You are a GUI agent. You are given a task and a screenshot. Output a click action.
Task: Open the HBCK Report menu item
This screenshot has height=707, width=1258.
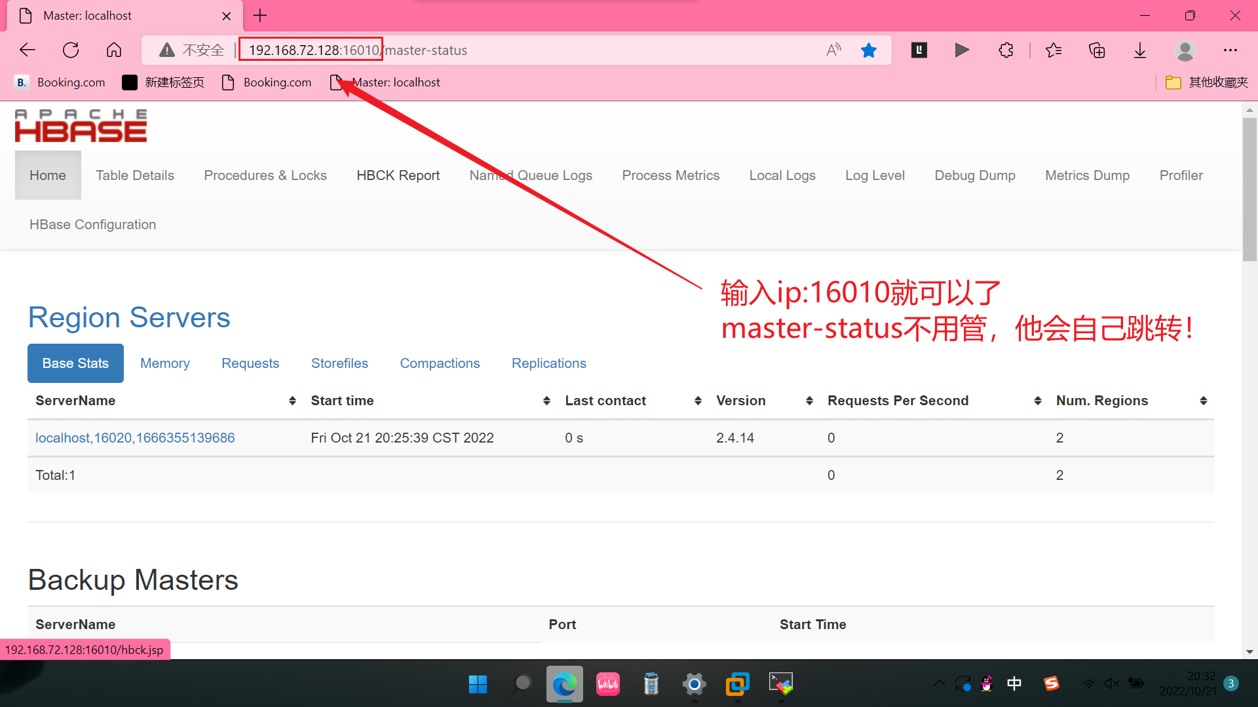398,175
